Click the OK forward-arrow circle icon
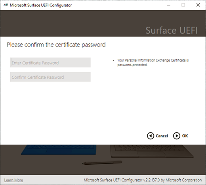Screen dimensions: 206x185 [177, 136]
